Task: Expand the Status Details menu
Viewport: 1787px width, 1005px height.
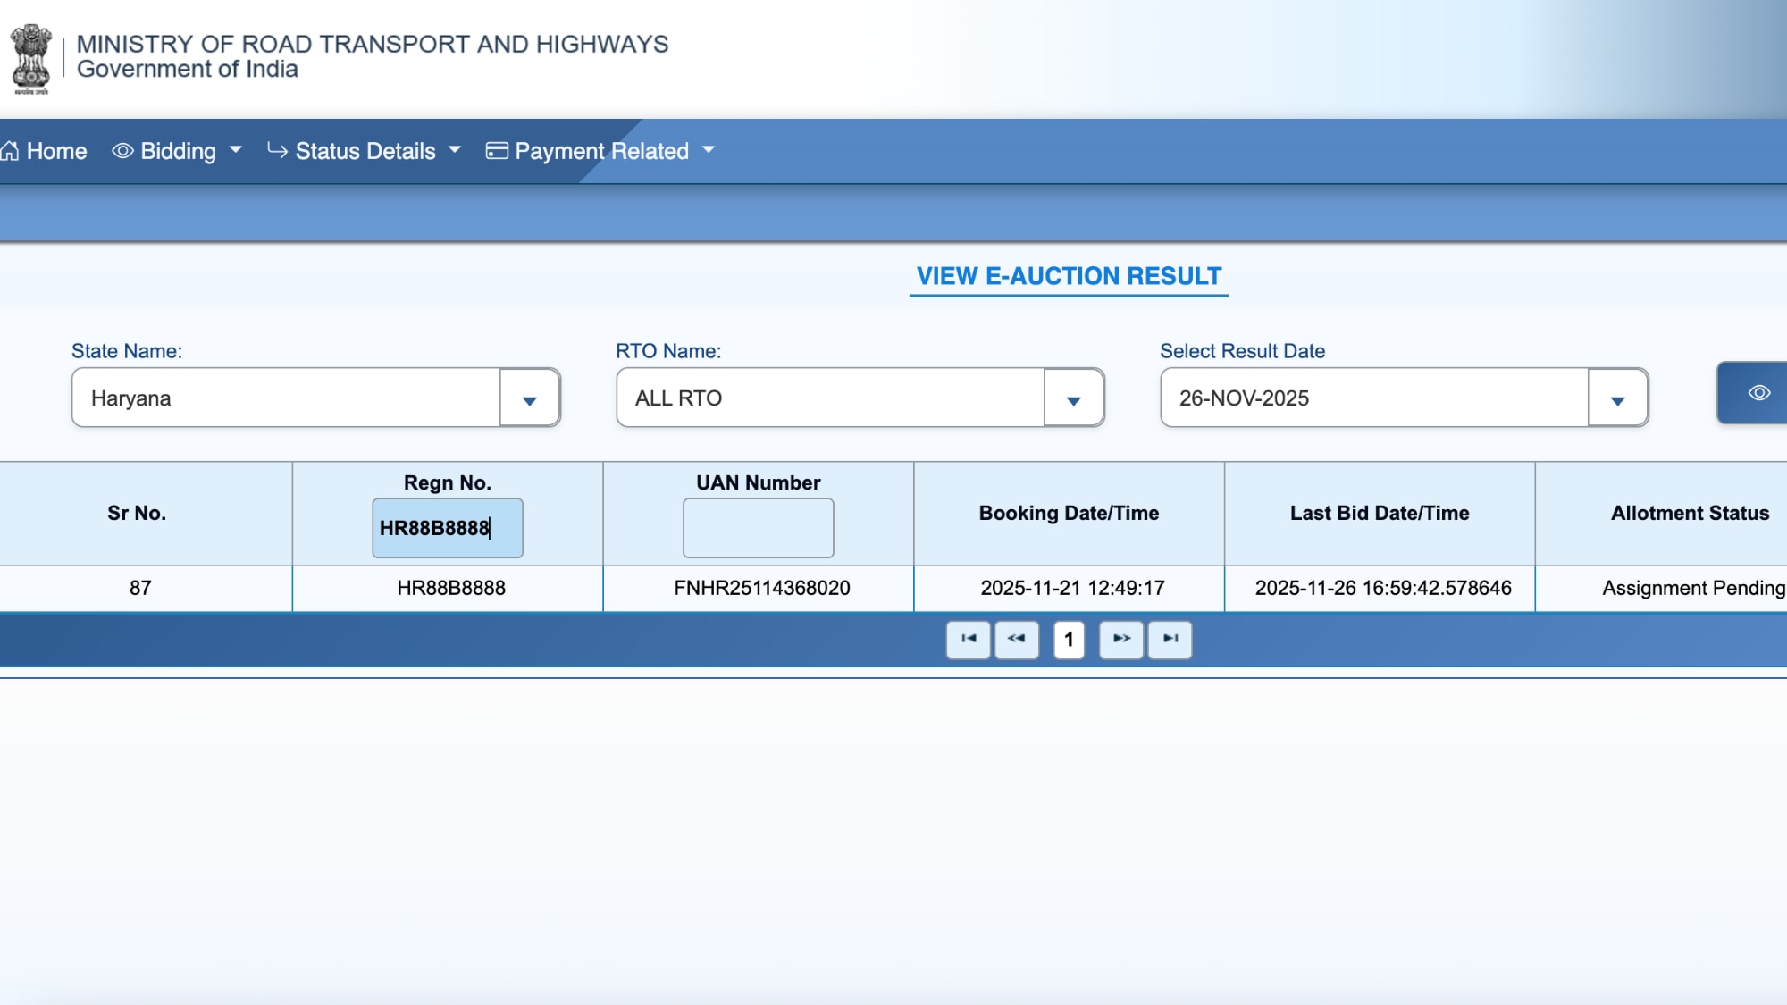Action: (x=364, y=150)
